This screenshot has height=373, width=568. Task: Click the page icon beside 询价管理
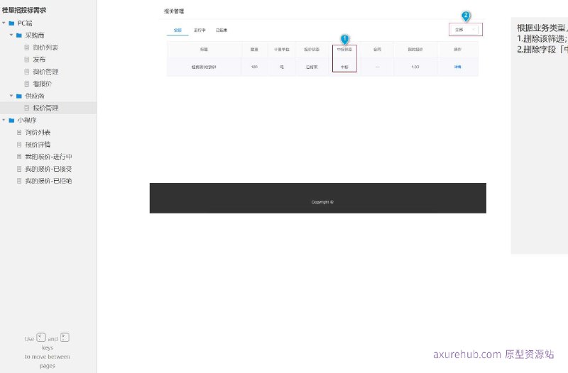pyautogui.click(x=26, y=72)
